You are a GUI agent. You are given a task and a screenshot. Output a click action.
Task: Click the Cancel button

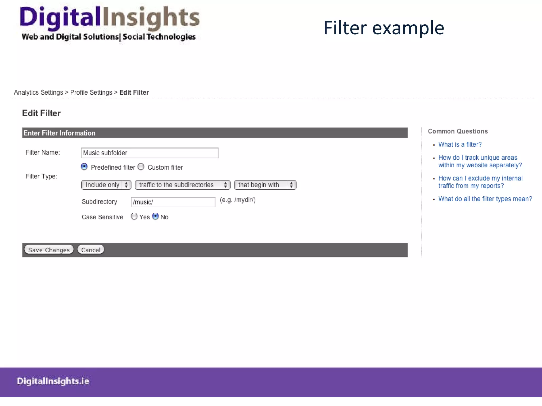(91, 250)
